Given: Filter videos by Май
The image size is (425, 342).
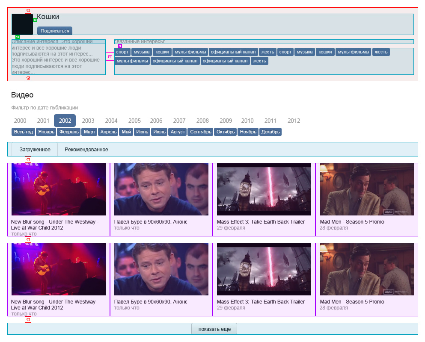Looking at the screenshot, I should (126, 132).
